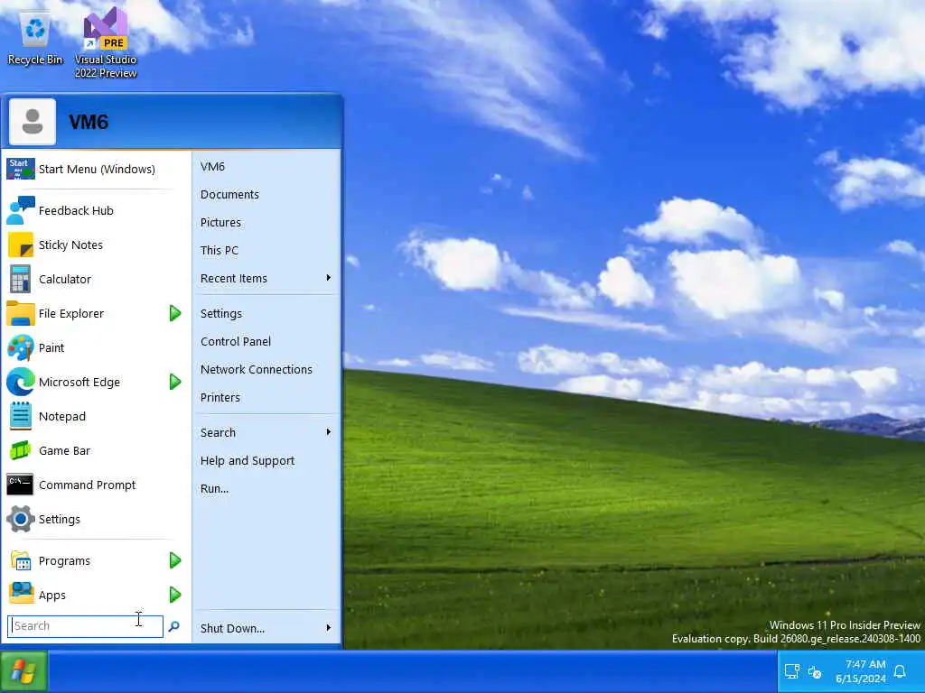Open the Shut Down options arrow

point(329,628)
